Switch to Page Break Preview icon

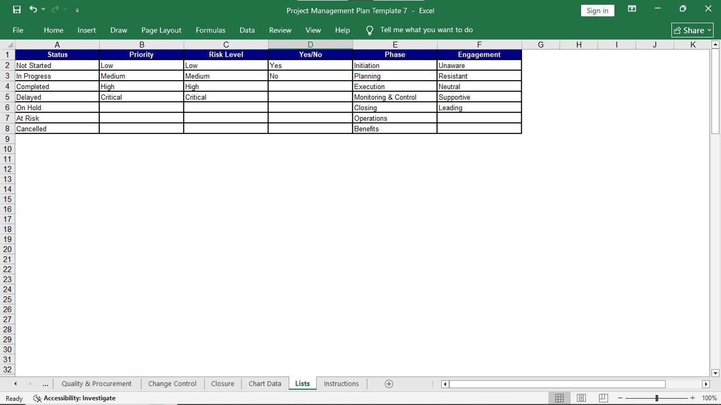click(603, 398)
